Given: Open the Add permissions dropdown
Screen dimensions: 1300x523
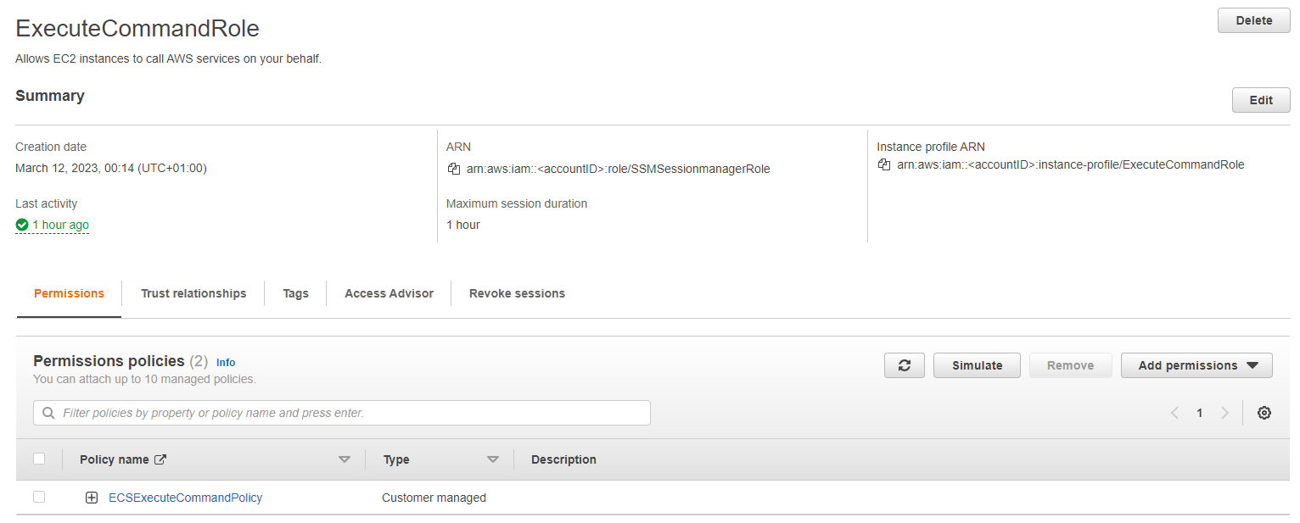Looking at the screenshot, I should (1196, 365).
